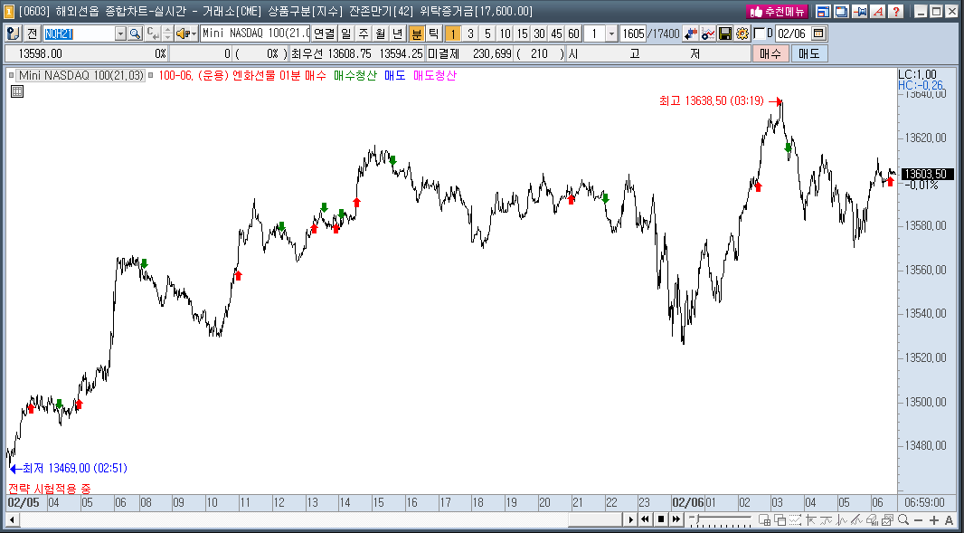Select the 15-minute interval
Screen dimensions: 964x533
[522, 33]
